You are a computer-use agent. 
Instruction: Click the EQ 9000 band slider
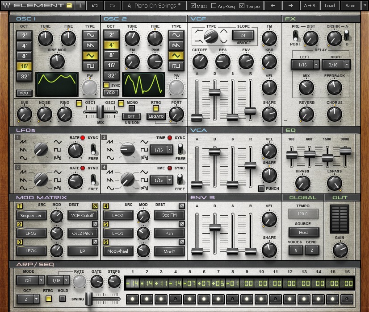pyautogui.click(x=345, y=152)
